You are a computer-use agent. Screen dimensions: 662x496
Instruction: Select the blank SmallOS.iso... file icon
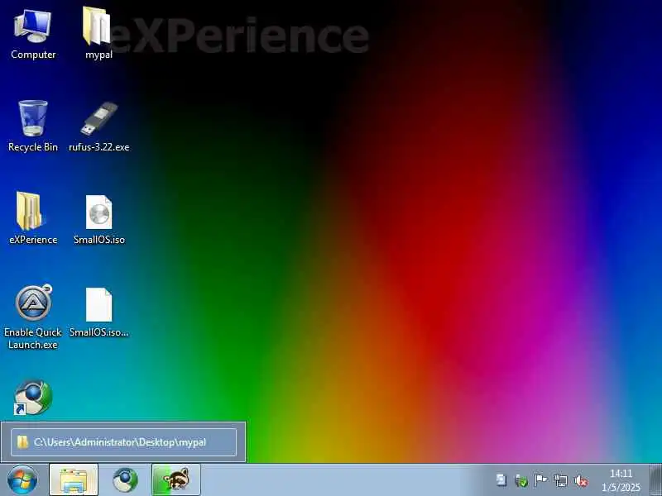[x=99, y=304]
